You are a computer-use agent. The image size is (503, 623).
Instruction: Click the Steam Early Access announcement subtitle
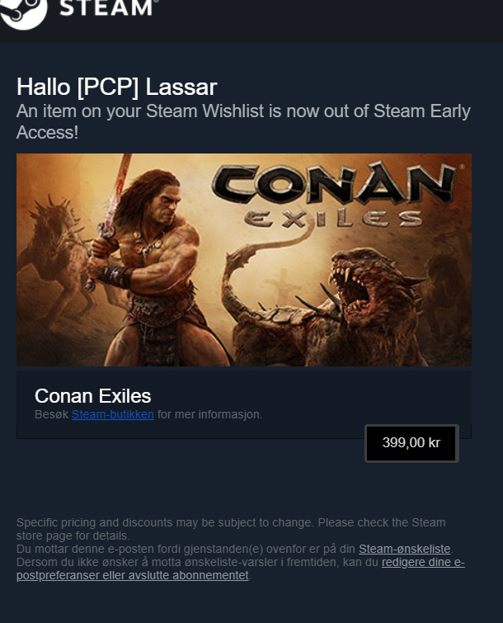pyautogui.click(x=243, y=121)
